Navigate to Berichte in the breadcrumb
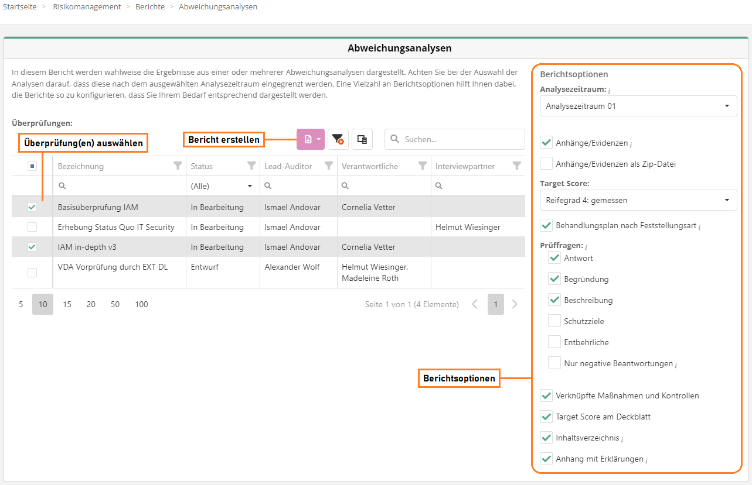752x485 pixels. [149, 7]
